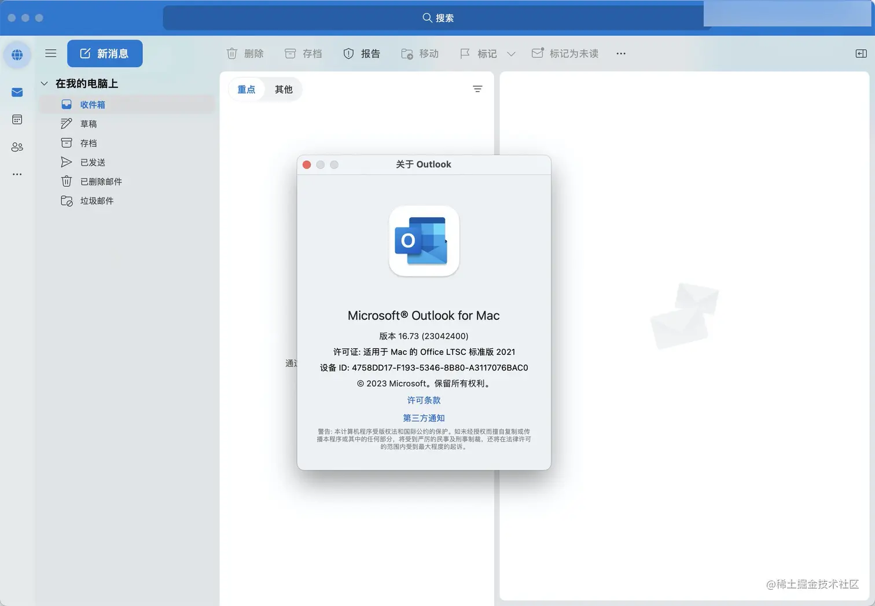Image resolution: width=875 pixels, height=606 pixels.
Task: Open the 许可条款 link
Action: point(424,400)
